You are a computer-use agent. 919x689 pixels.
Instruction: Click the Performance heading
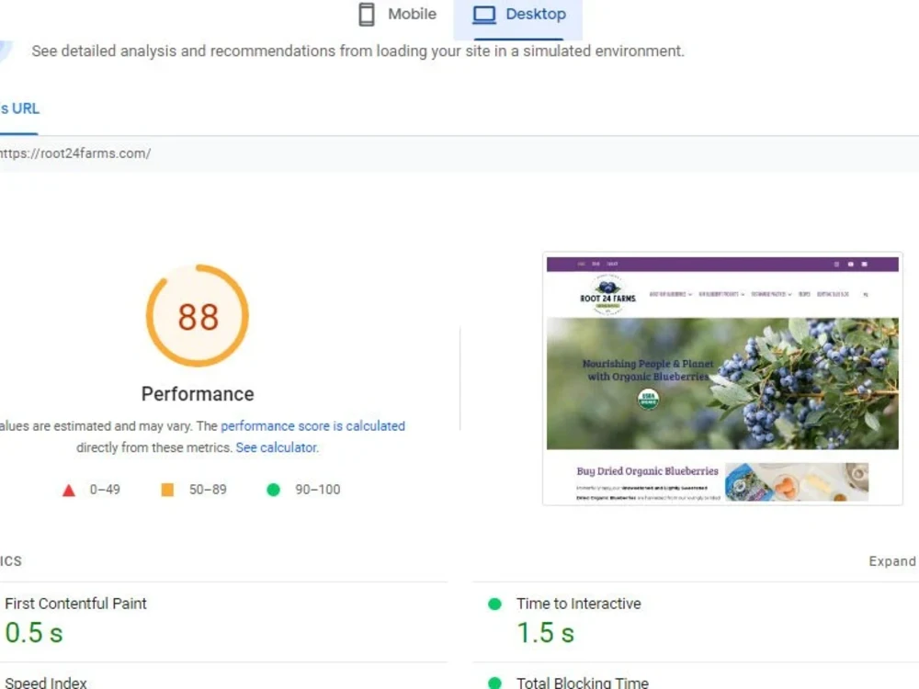pyautogui.click(x=198, y=394)
